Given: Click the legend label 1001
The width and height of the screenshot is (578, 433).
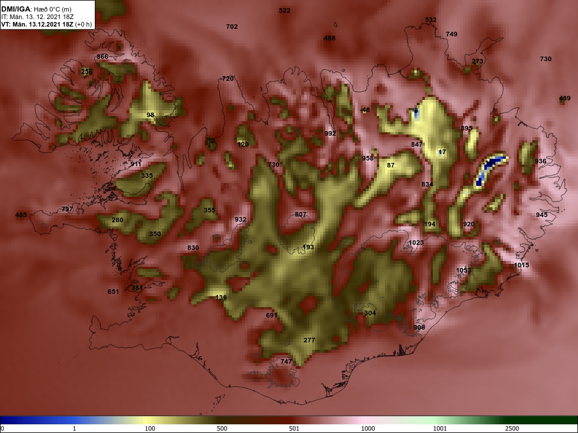Looking at the screenshot, I should [x=440, y=429].
